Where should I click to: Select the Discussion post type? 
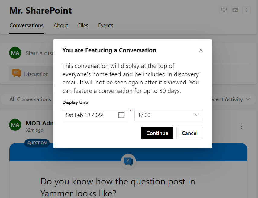(x=31, y=74)
